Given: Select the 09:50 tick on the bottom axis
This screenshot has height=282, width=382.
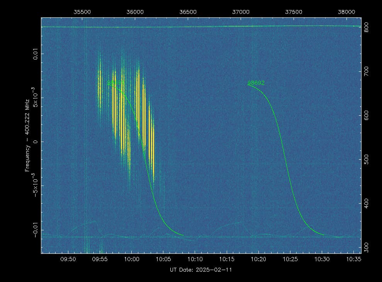Looking at the screenshot, I should tap(68, 259).
